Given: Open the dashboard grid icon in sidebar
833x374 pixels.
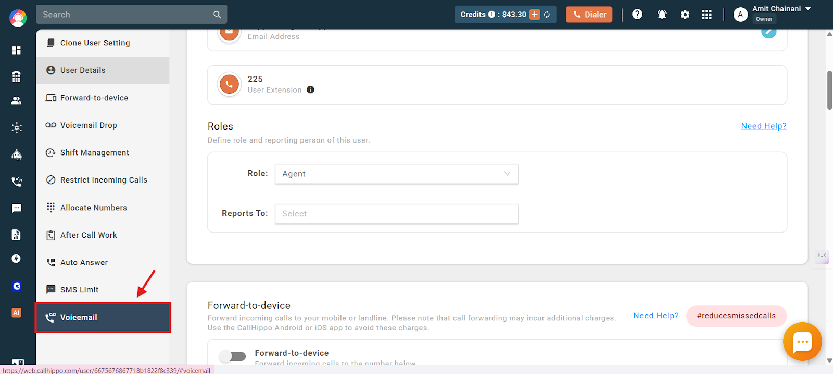Looking at the screenshot, I should pyautogui.click(x=17, y=50).
